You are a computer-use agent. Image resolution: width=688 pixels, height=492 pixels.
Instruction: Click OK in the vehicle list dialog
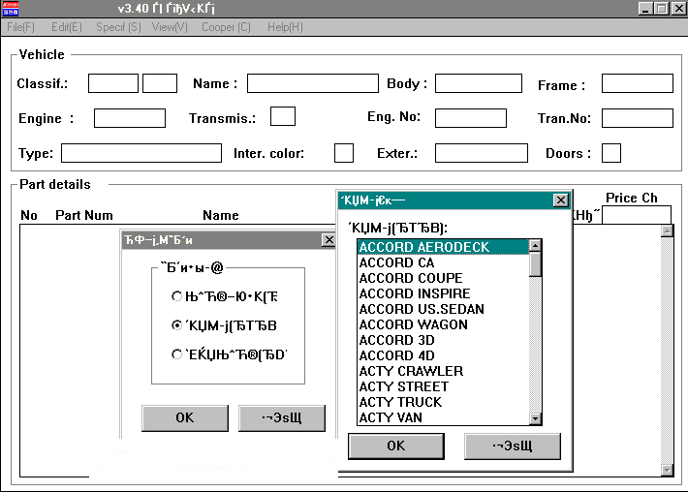[x=395, y=446]
